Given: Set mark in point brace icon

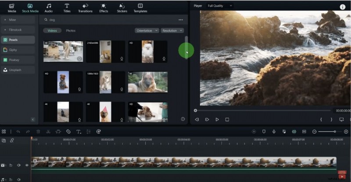Looking at the screenshot, I should (x=321, y=120).
